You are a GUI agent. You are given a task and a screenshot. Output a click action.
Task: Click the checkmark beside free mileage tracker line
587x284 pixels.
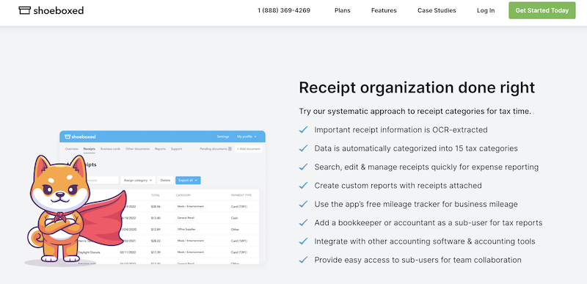click(303, 204)
